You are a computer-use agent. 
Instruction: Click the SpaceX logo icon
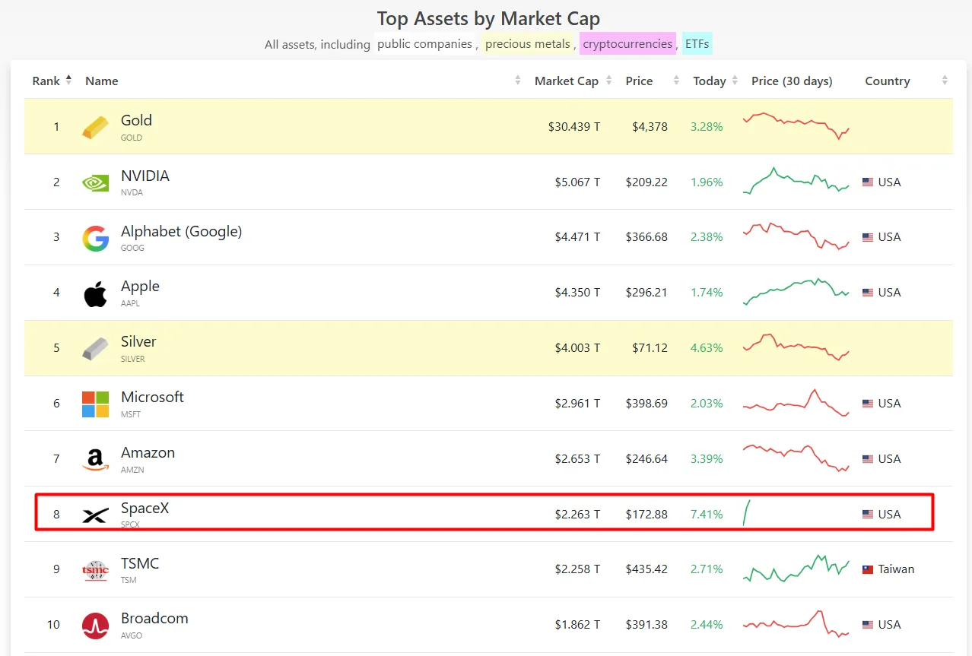pyautogui.click(x=95, y=515)
